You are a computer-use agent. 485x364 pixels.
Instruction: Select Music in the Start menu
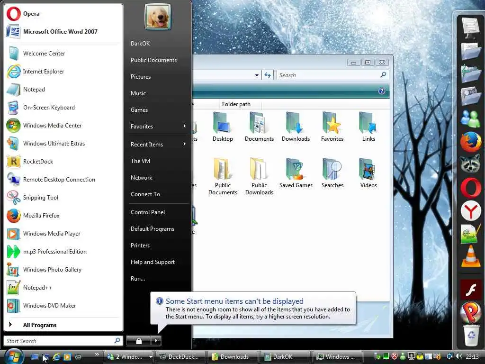point(138,93)
